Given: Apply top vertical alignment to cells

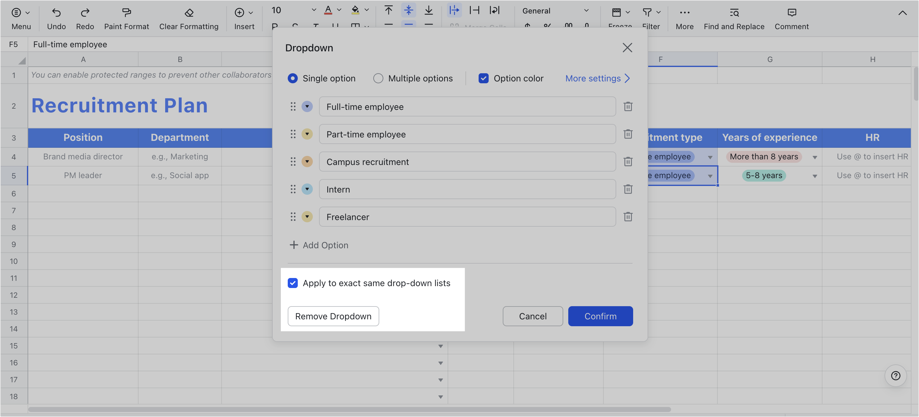Looking at the screenshot, I should click(x=388, y=10).
